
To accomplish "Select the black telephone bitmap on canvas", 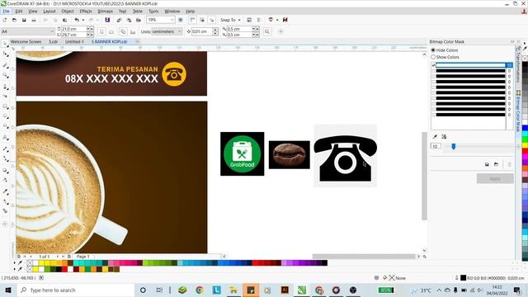I will click(346, 156).
